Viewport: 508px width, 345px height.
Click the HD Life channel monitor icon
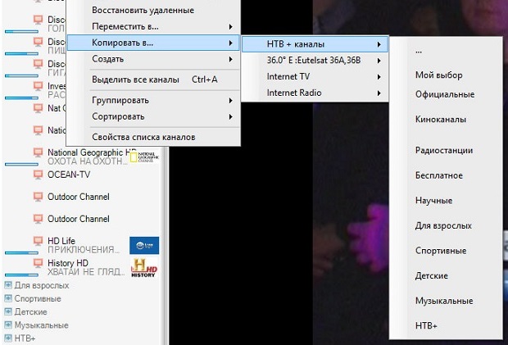[x=37, y=240]
